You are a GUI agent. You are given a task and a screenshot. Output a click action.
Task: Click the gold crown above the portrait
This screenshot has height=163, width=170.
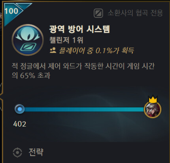pyautogui.click(x=153, y=99)
